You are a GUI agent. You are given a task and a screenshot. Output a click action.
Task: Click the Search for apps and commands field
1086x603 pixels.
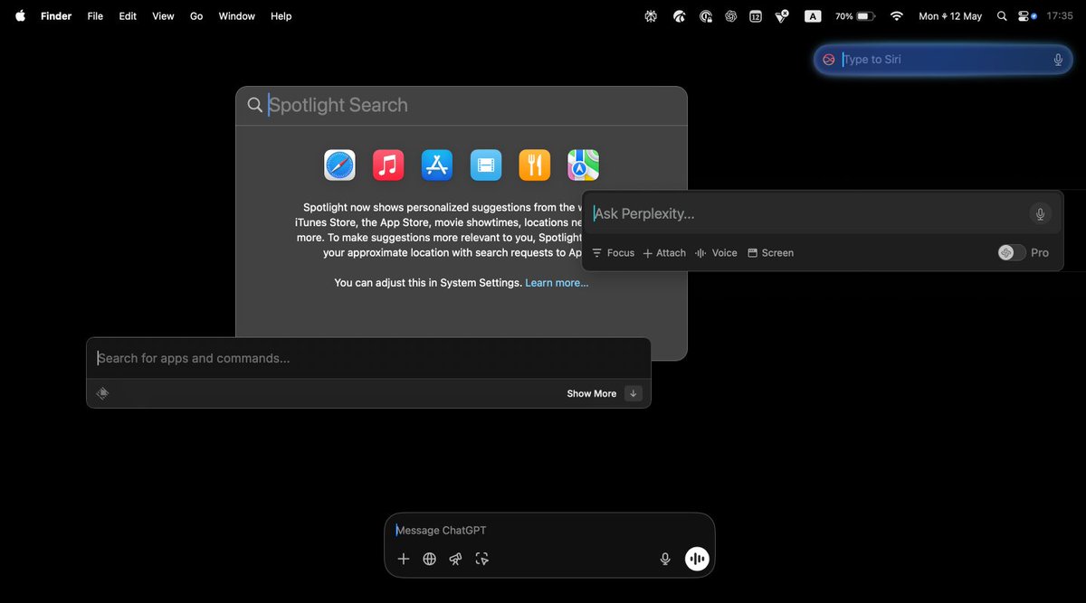point(368,358)
